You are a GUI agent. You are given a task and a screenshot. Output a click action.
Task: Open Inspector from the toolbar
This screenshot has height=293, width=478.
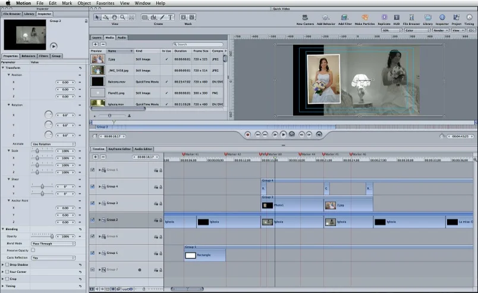[442, 17]
